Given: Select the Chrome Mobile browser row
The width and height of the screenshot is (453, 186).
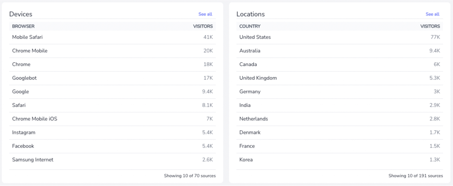Looking at the screenshot, I should tap(113, 51).
